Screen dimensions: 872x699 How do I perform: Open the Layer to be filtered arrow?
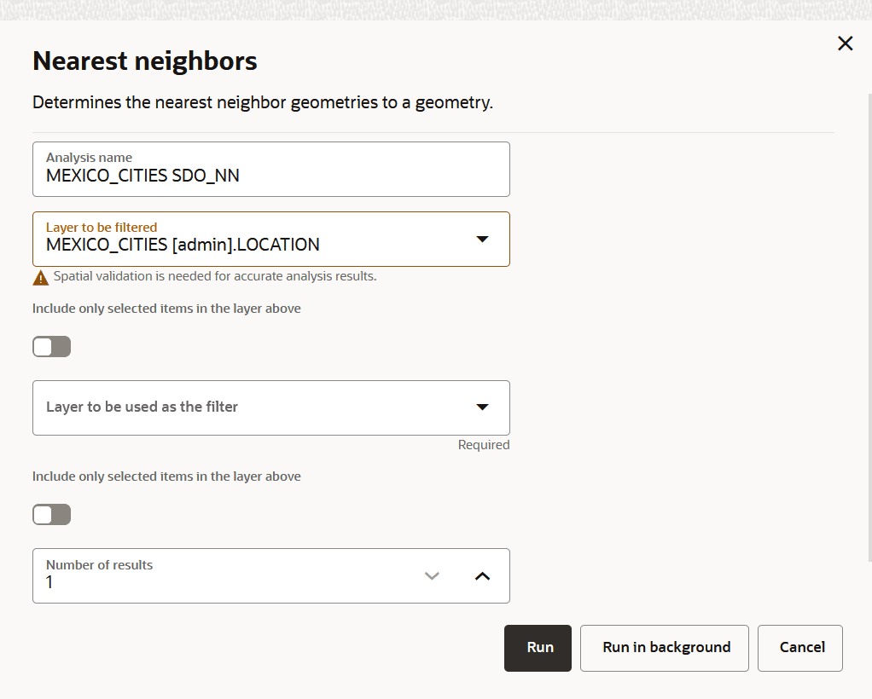(x=482, y=240)
